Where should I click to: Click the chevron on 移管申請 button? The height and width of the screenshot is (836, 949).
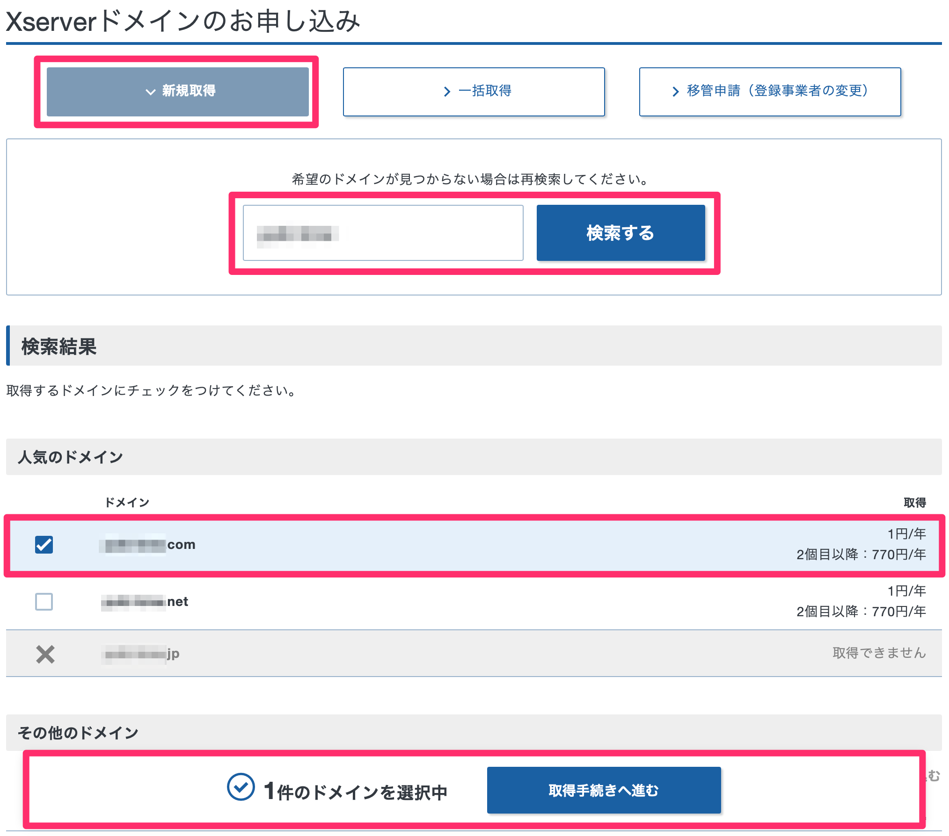675,92
